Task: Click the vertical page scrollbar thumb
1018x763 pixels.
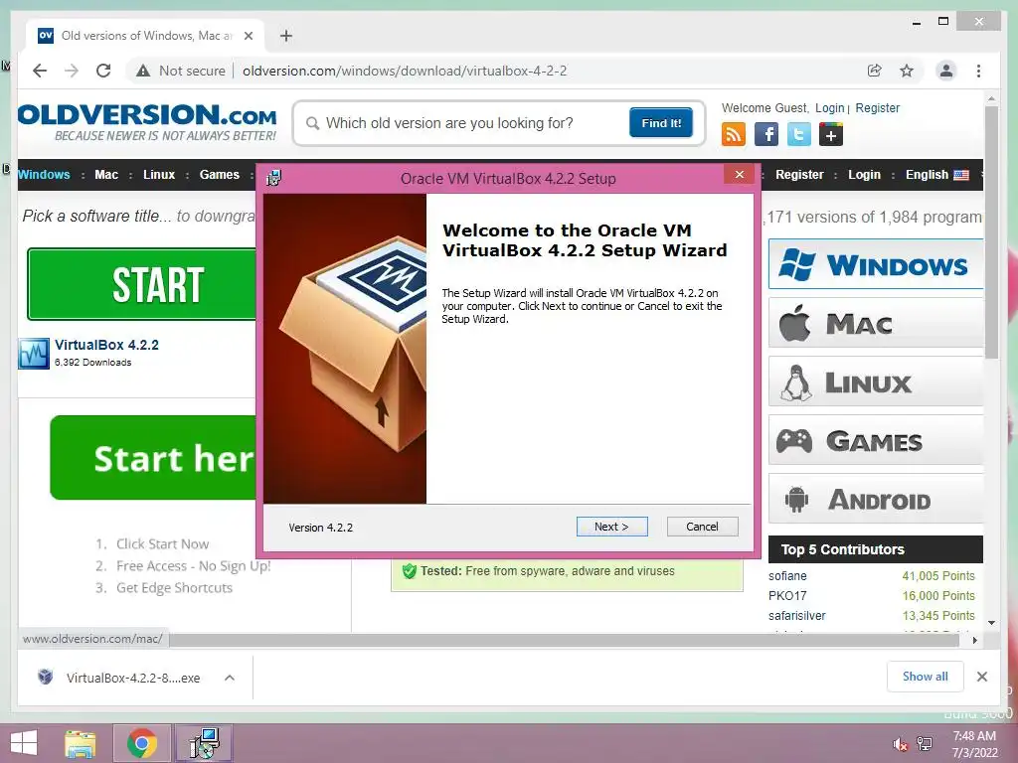Action: point(991,232)
